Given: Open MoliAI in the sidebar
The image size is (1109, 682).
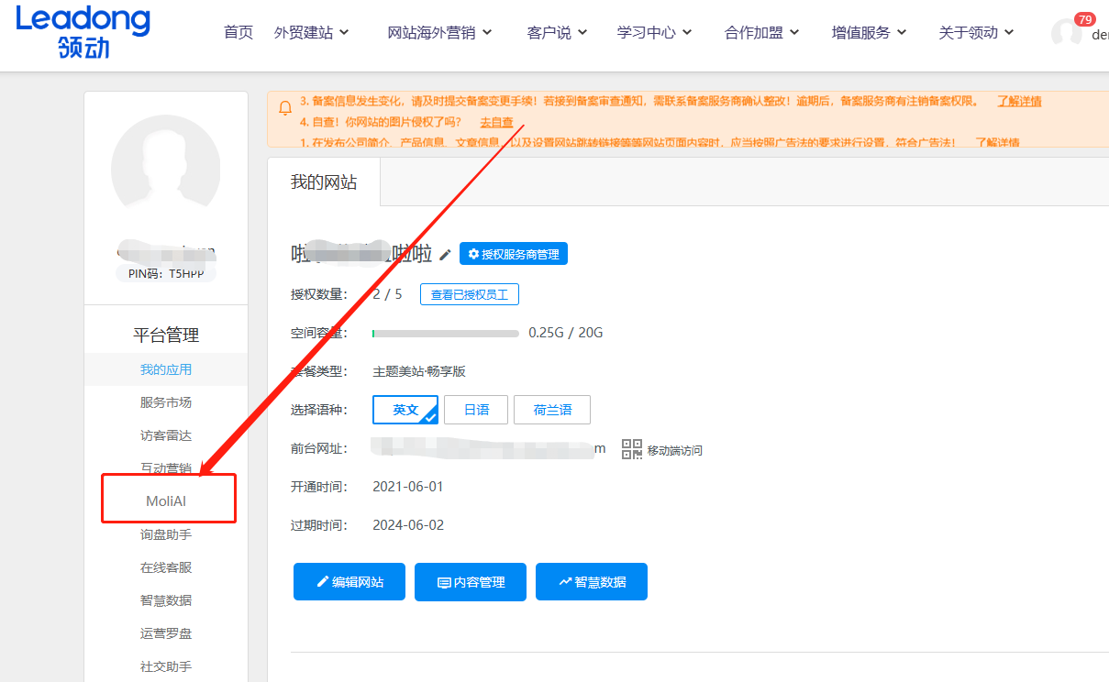Looking at the screenshot, I should click(x=166, y=501).
